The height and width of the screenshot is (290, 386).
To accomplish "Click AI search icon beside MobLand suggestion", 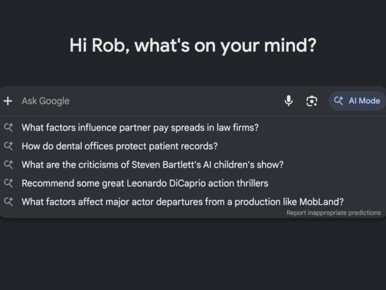I will coord(8,201).
